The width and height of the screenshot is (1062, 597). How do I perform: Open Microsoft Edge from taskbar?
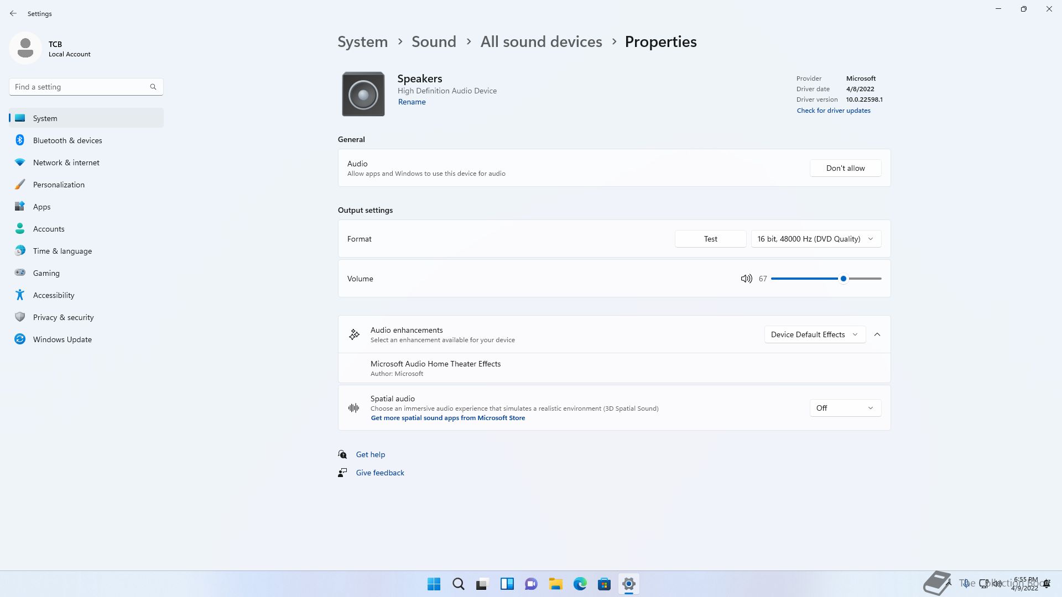click(580, 584)
